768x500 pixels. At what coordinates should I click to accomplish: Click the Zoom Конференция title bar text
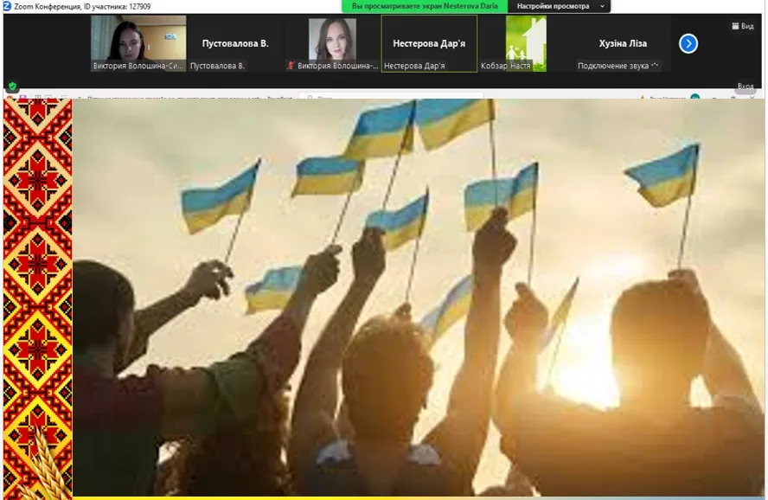coord(82,6)
